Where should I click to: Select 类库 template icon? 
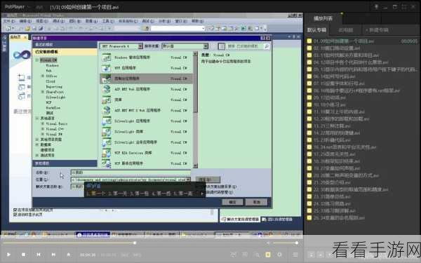click(107, 100)
